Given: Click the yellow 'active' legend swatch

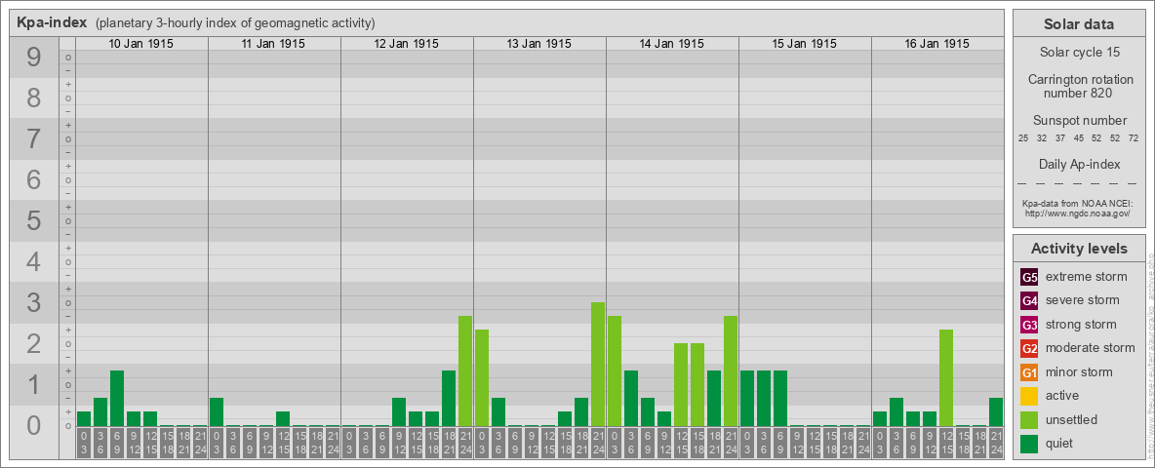Looking at the screenshot, I should 1029,396.
